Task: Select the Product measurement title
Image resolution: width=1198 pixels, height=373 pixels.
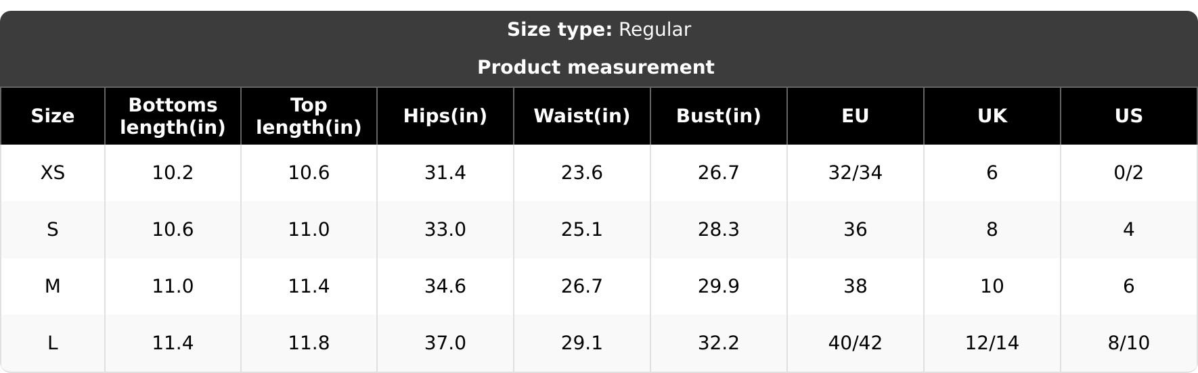Action: tap(596, 68)
